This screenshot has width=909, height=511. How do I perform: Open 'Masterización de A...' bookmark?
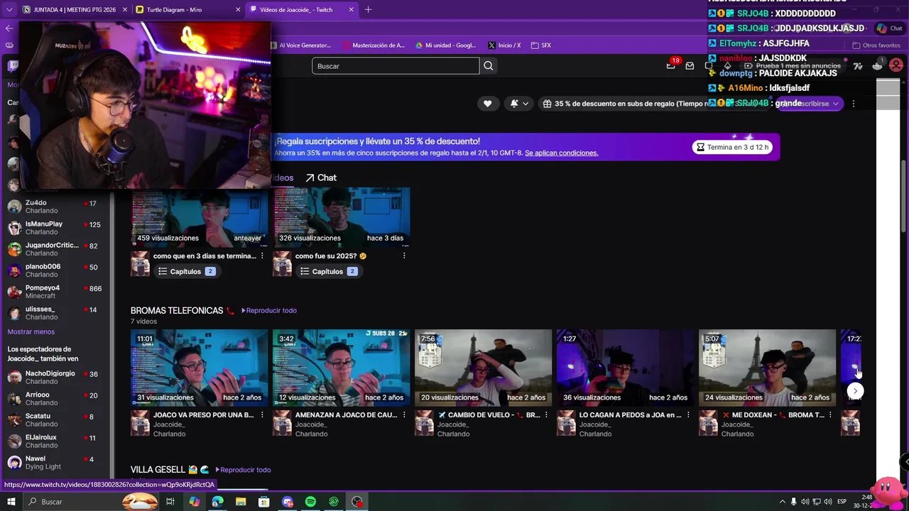[374, 45]
